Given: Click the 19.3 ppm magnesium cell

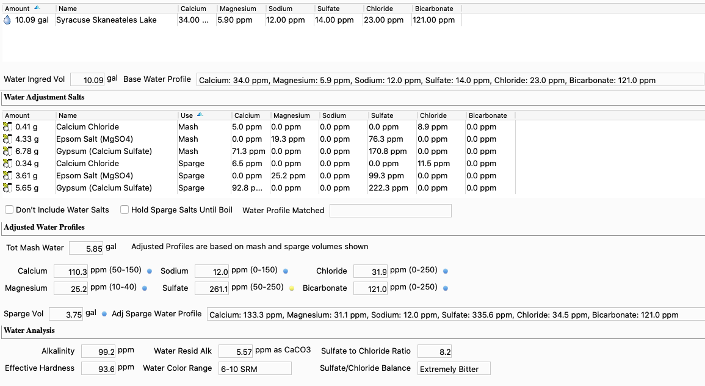Looking at the screenshot, I should point(287,139).
